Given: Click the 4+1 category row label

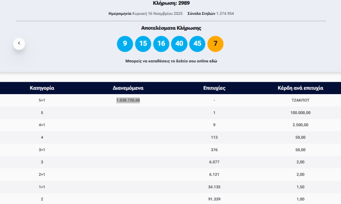Looking at the screenshot, I should (x=42, y=125).
